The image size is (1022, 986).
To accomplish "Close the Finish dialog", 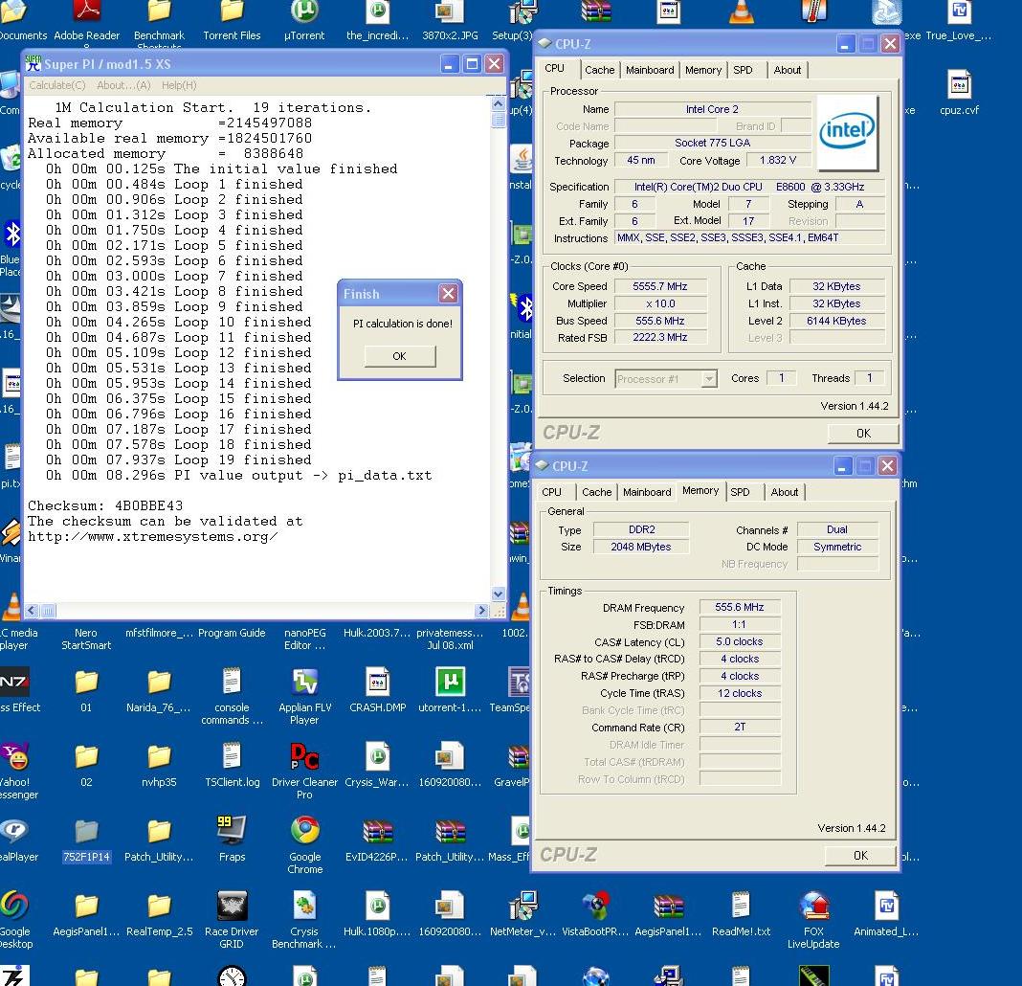I will (x=448, y=294).
